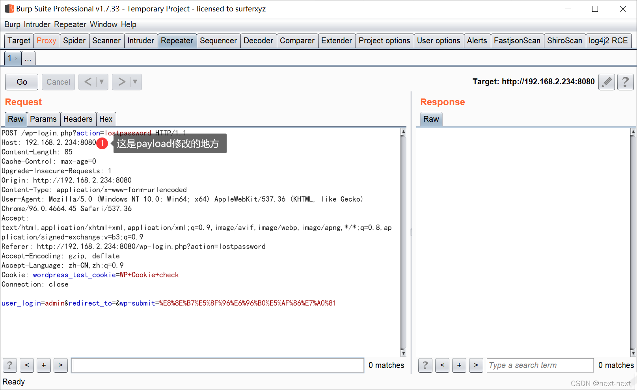
Task: Select the response Raw tab
Action: (431, 119)
